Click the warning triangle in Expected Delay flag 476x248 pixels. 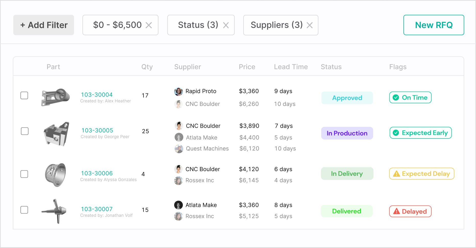396,173
